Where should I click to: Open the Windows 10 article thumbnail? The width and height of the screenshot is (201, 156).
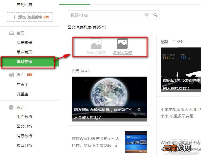tap(136, 142)
